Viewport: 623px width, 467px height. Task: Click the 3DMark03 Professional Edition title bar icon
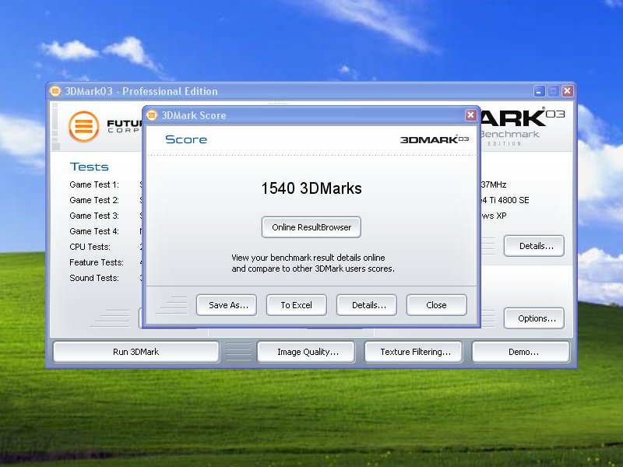click(x=55, y=91)
